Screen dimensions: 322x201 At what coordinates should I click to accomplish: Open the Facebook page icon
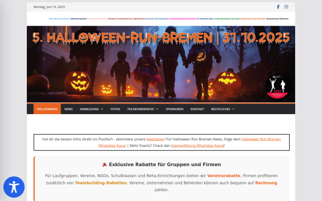click(x=278, y=7)
